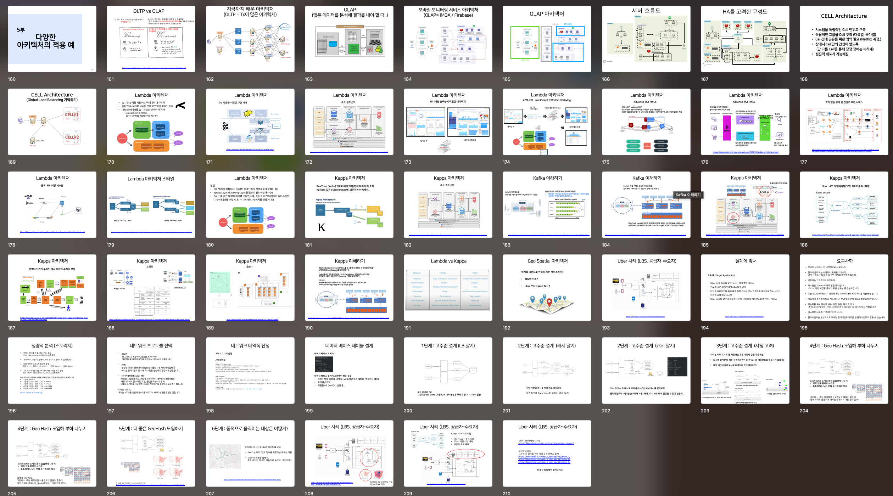Select slide 196 정량적 분석 (스토리지)
Image resolution: width=893 pixels, height=496 pixels.
point(52,371)
